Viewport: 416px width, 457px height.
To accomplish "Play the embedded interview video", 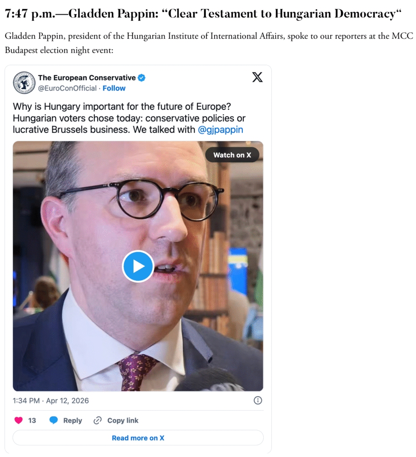I will [x=138, y=266].
